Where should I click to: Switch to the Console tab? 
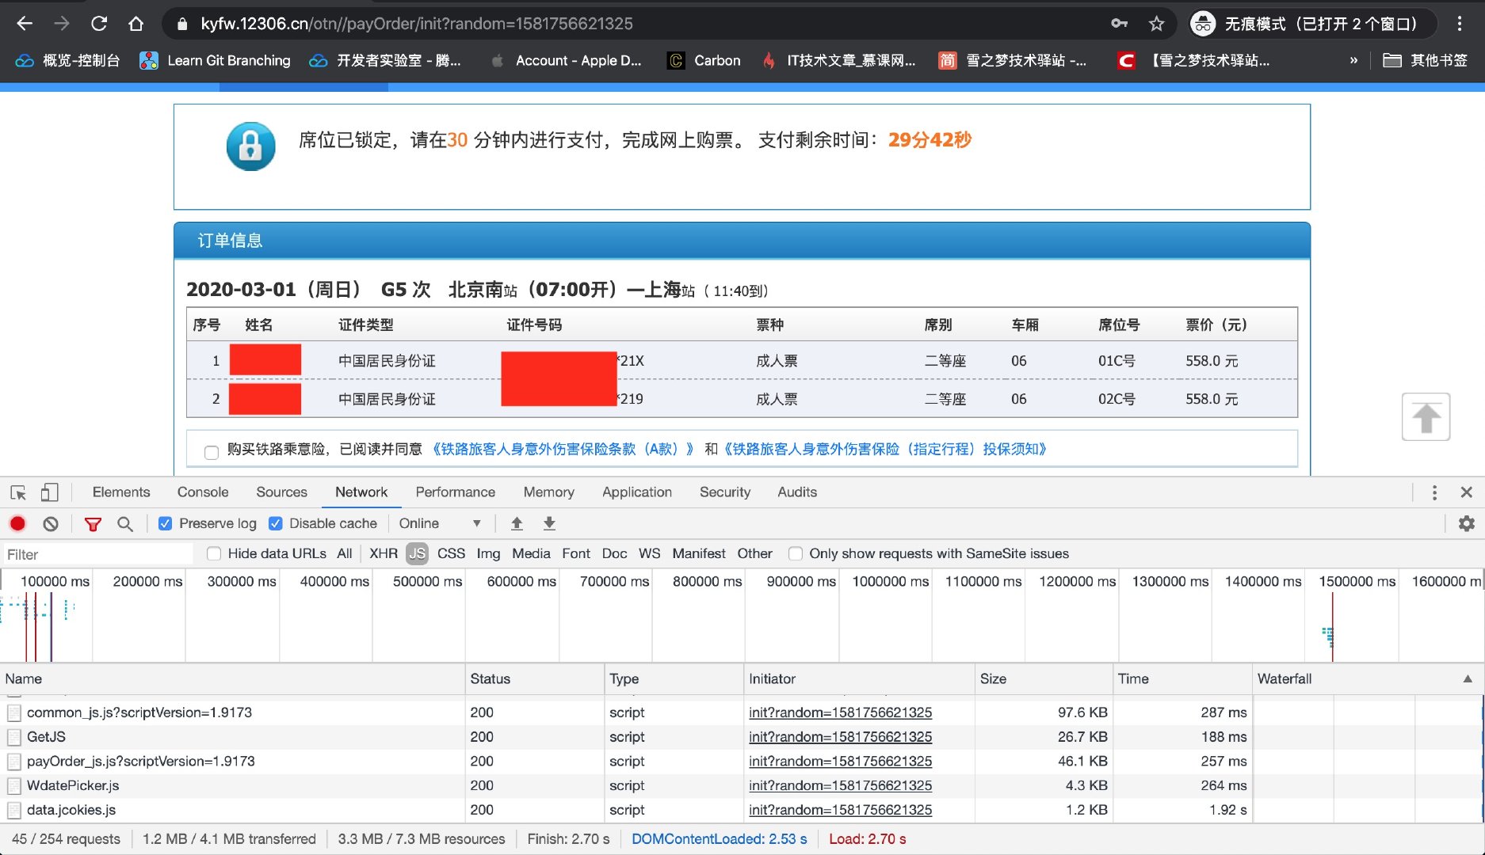[x=203, y=492]
